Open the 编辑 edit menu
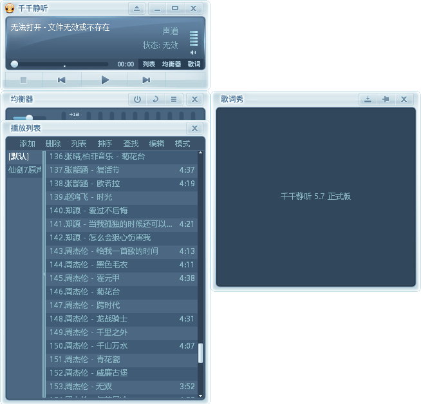 156,144
